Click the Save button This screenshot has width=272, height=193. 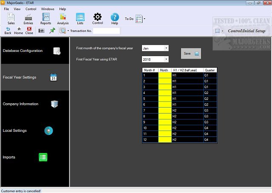[x=191, y=54]
